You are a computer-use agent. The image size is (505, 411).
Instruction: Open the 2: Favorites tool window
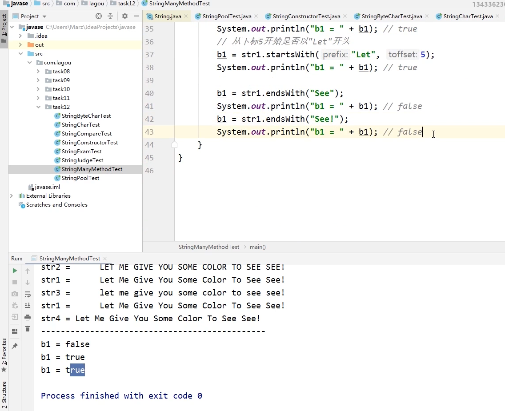tap(4, 355)
